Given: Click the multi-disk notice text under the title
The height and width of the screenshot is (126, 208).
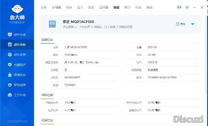Looking at the screenshot, I should coord(97,27).
